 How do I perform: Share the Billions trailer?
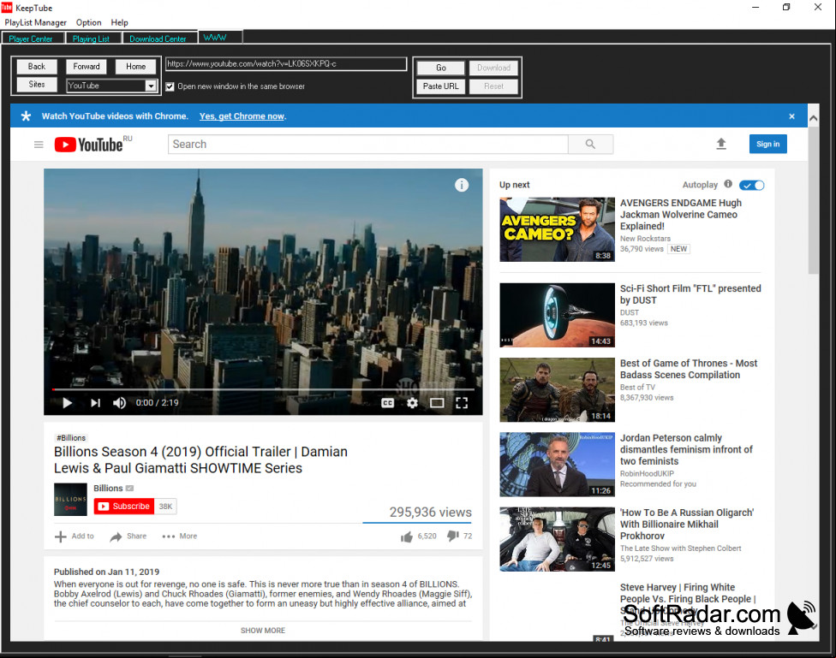[x=128, y=536]
